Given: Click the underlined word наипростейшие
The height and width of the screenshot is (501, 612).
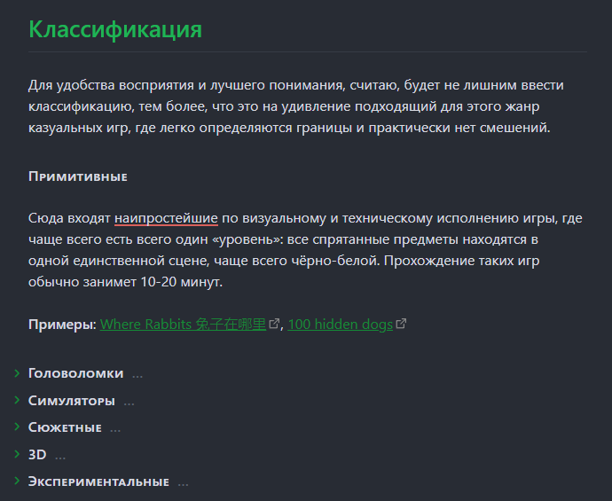Looking at the screenshot, I should tap(166, 218).
